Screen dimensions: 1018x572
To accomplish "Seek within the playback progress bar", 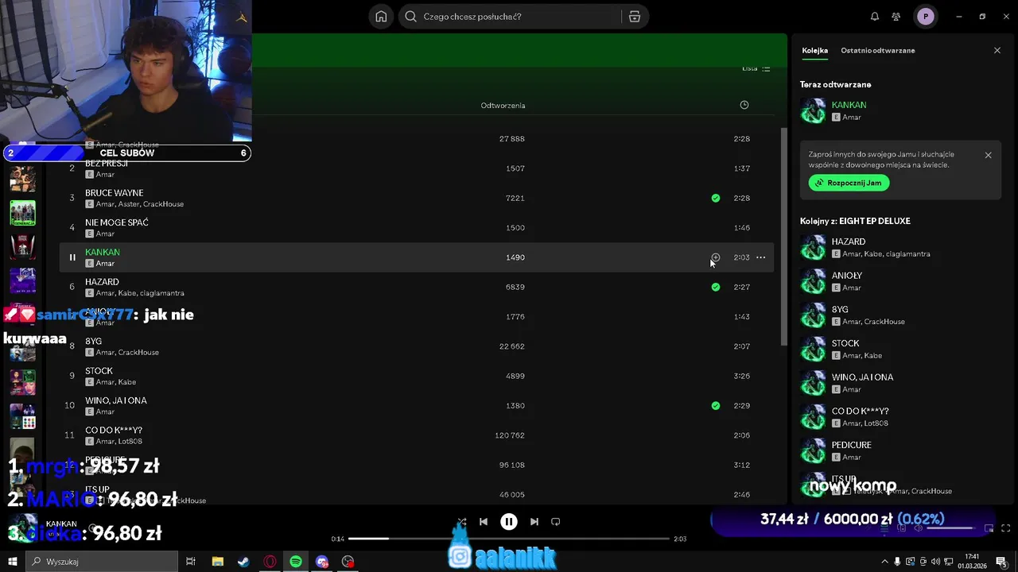I will pyautogui.click(x=509, y=539).
